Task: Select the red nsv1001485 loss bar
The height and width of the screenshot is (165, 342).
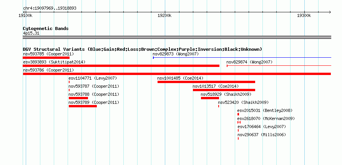Action: click(206, 82)
